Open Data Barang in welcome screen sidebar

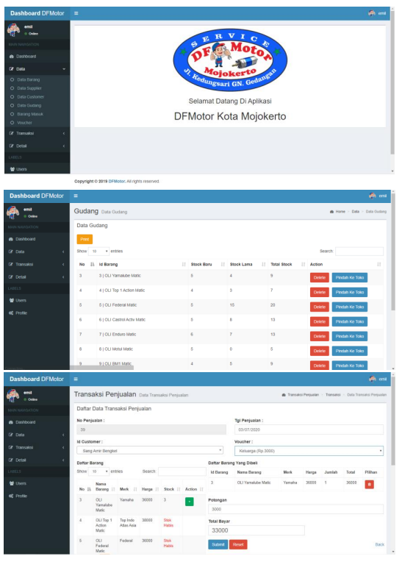[x=29, y=79]
